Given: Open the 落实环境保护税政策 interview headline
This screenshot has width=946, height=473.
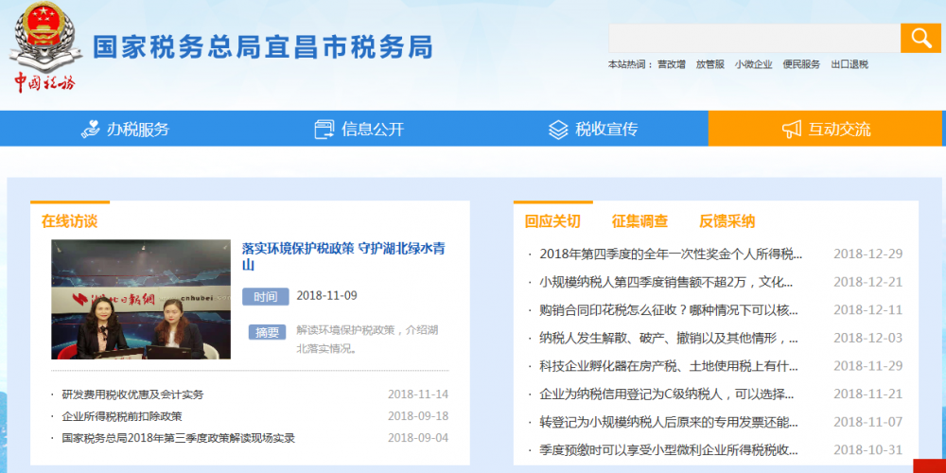Looking at the screenshot, I should point(342,256).
